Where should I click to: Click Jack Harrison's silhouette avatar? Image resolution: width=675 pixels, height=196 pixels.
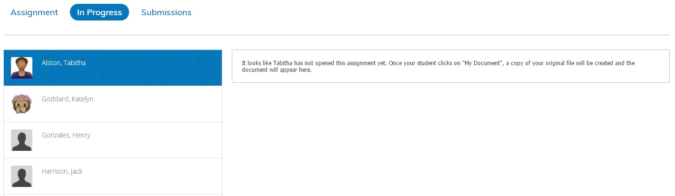tap(21, 176)
